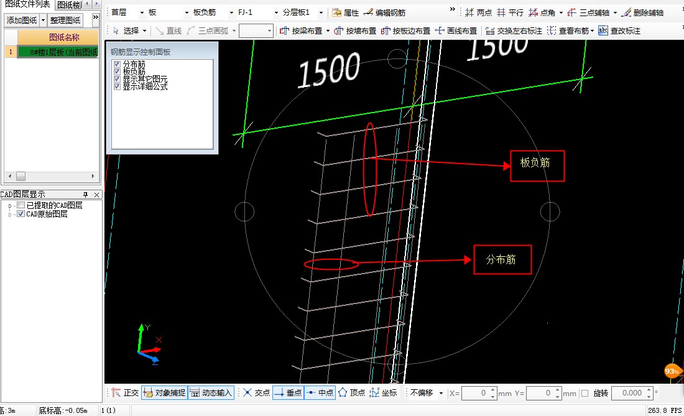Click the orange 93% floating badge
Viewport: 684px width, 416px height.
[x=672, y=371]
